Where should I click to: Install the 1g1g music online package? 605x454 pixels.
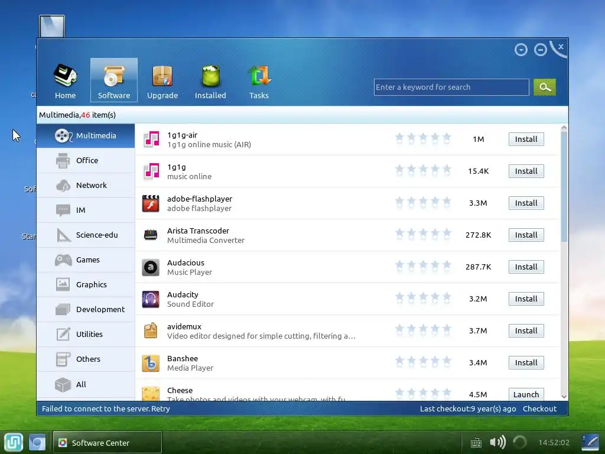(x=526, y=171)
